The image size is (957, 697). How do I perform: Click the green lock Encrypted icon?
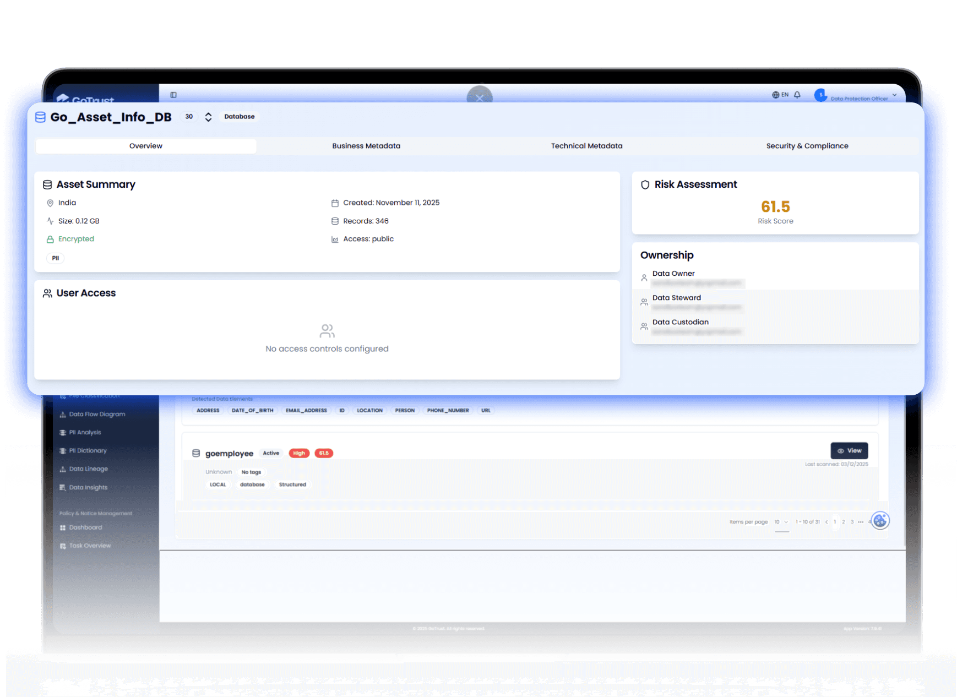pyautogui.click(x=50, y=239)
